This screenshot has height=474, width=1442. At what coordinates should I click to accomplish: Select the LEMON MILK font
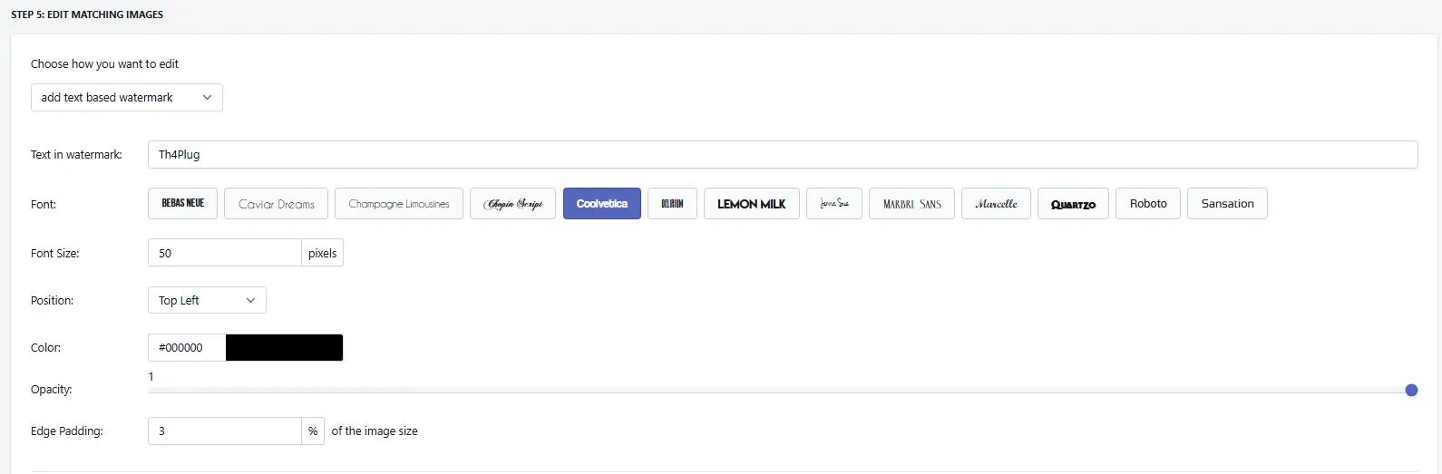pyautogui.click(x=752, y=204)
